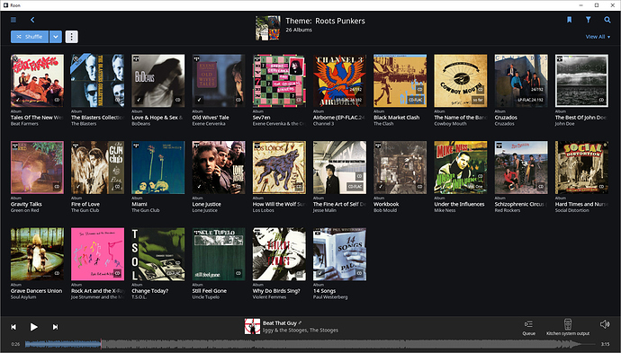Click the volume speaker icon
Screen dimensions: 621x353
pos(605,324)
